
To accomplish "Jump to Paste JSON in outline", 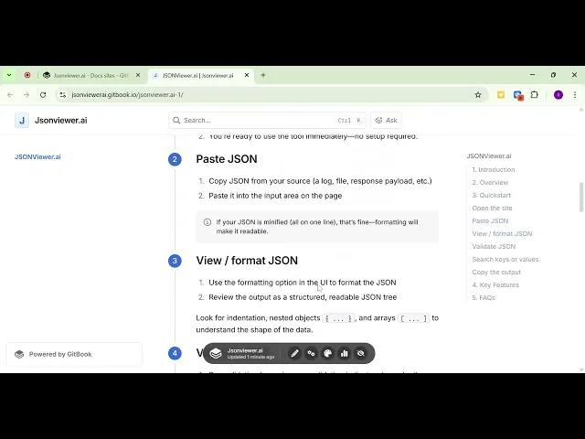I will pos(490,221).
